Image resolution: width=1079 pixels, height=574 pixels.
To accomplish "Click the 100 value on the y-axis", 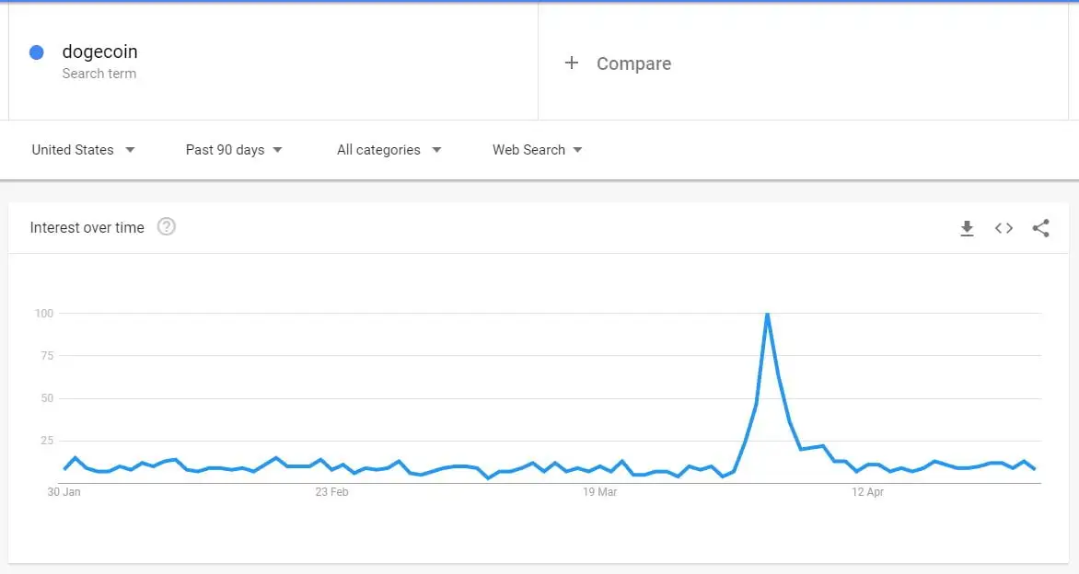I will (x=44, y=314).
